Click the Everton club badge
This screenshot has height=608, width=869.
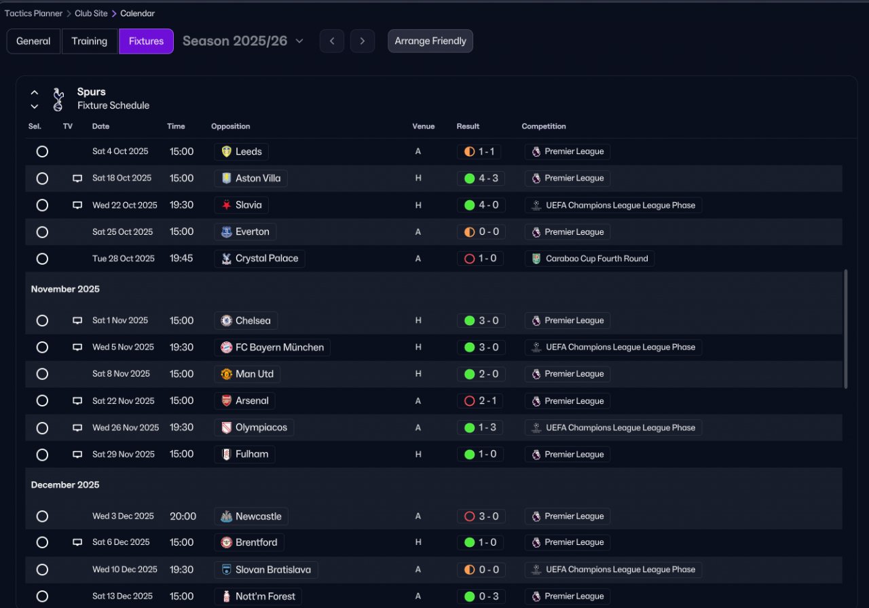(x=226, y=232)
